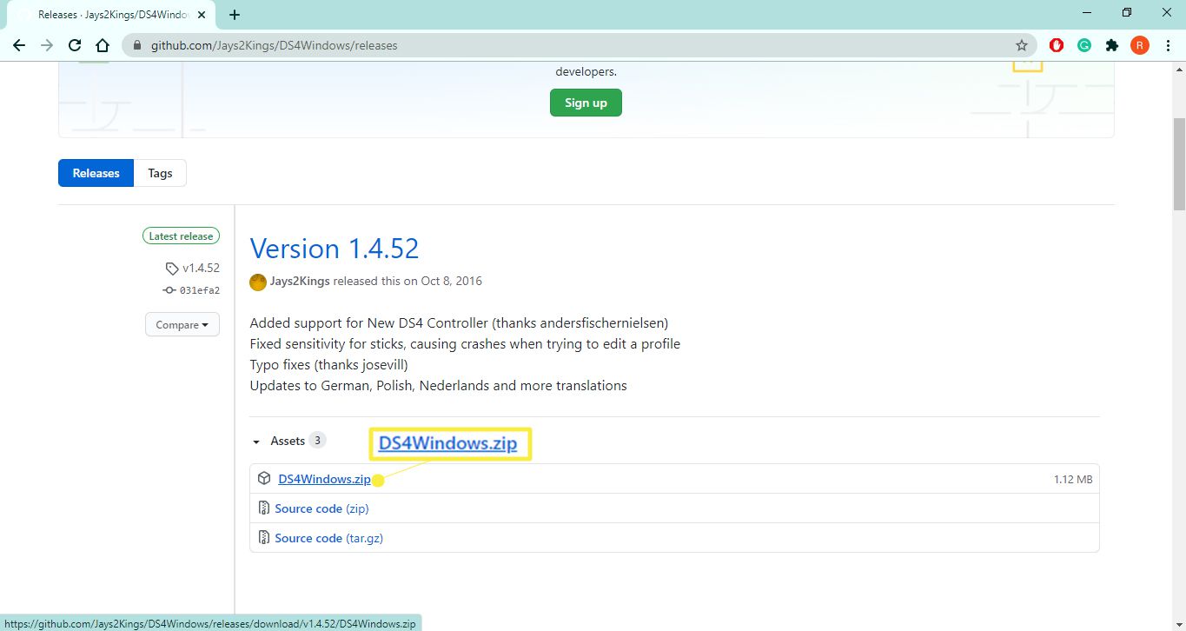The width and height of the screenshot is (1186, 631).
Task: Close the Releases browser tab
Action: [x=202, y=15]
